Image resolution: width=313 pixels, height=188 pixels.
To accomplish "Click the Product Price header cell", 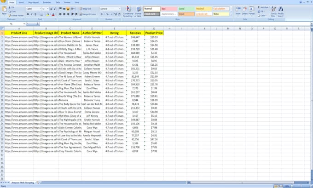I will coord(154,33).
